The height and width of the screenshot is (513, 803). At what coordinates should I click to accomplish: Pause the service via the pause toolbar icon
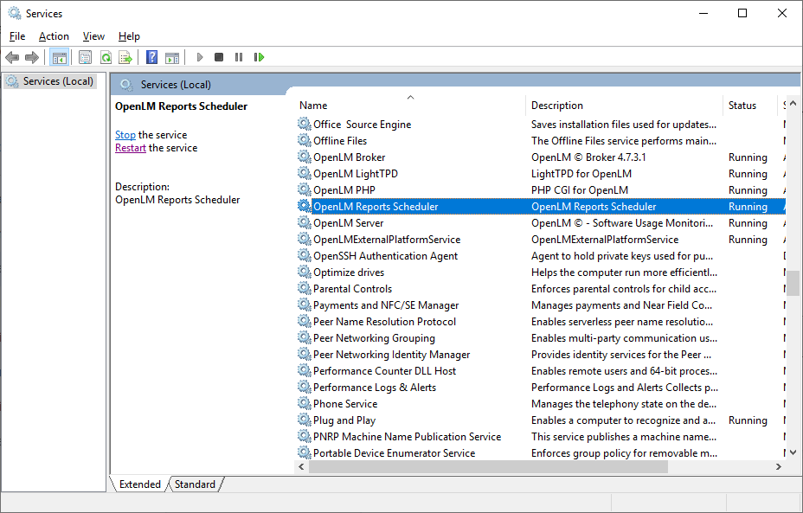(x=239, y=57)
